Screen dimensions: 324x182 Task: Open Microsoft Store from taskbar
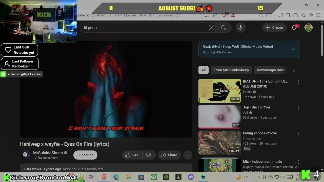[141, 177]
